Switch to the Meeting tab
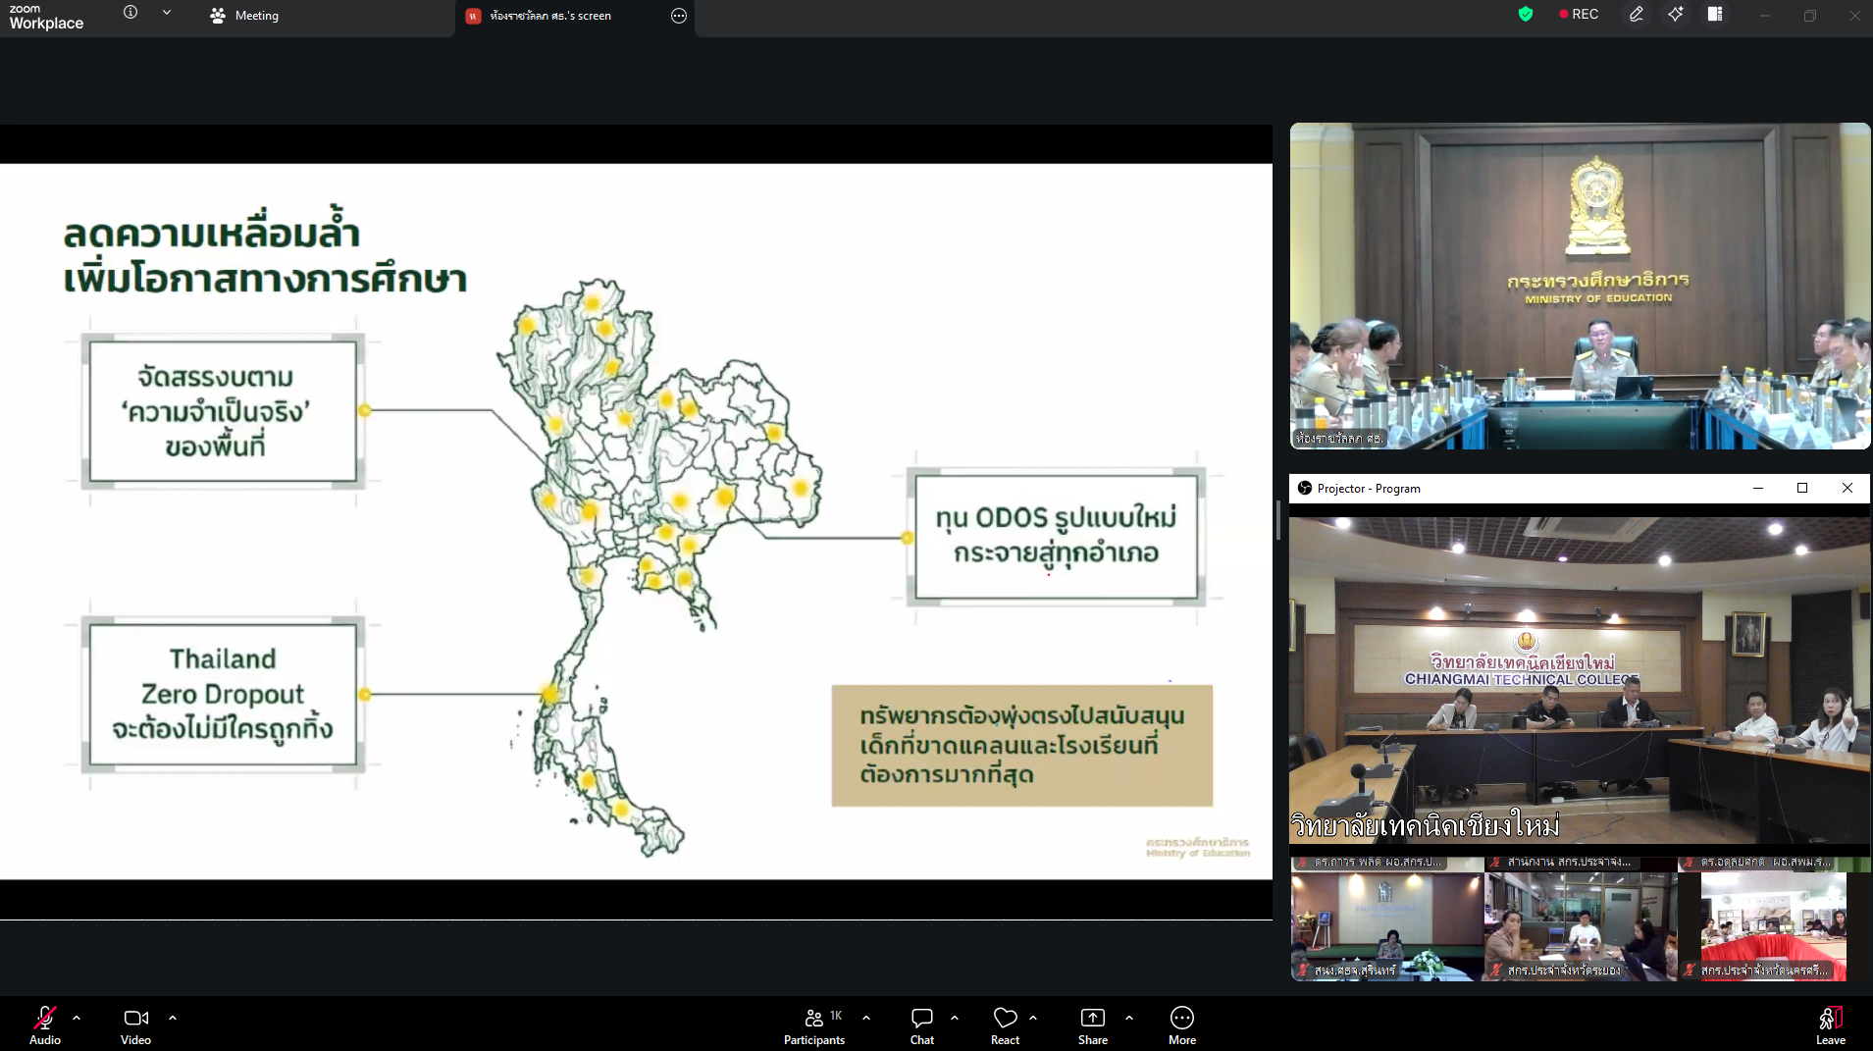 pos(245,16)
